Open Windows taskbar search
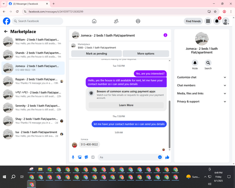235x188 pixels. tap(13, 177)
